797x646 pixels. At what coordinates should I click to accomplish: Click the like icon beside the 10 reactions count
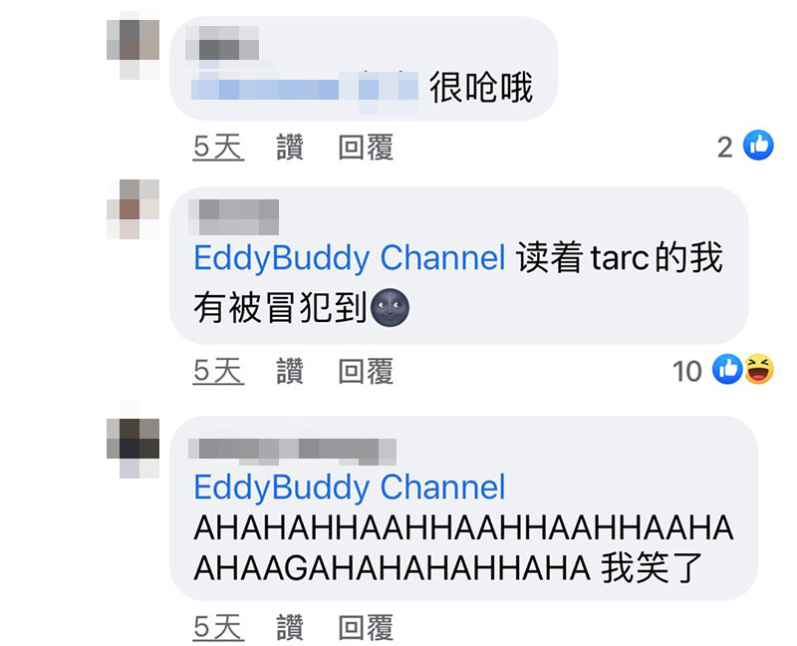point(727,369)
